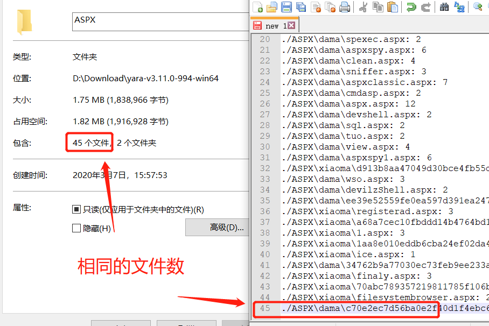Click the line containing xiaoma\1.aspx
The height and width of the screenshot is (326, 489).
(x=343, y=233)
